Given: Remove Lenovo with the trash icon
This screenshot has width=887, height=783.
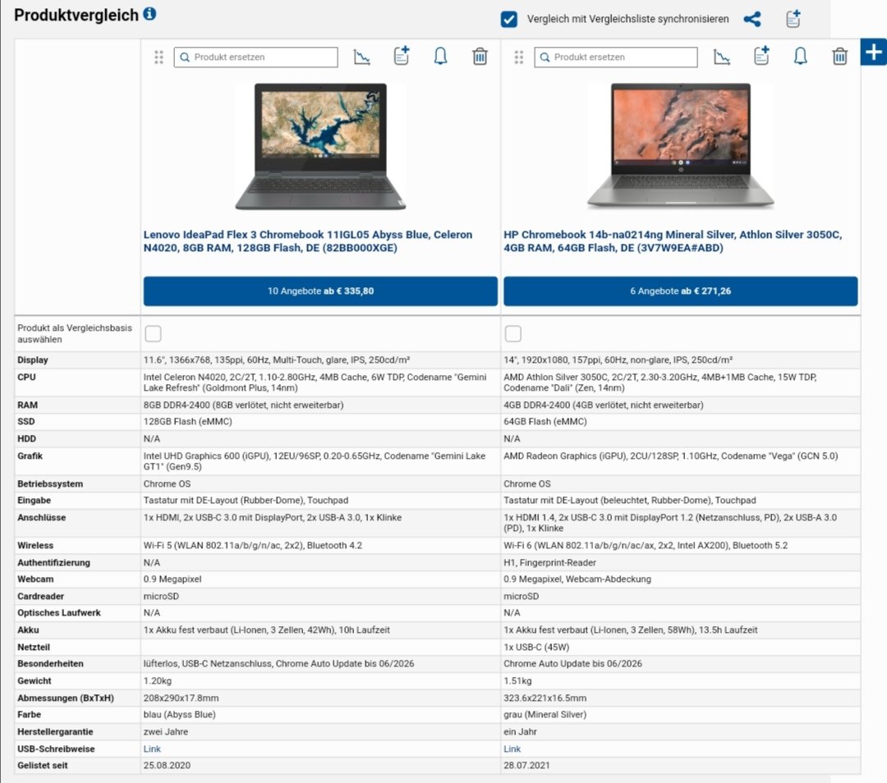Looking at the screenshot, I should pos(480,56).
